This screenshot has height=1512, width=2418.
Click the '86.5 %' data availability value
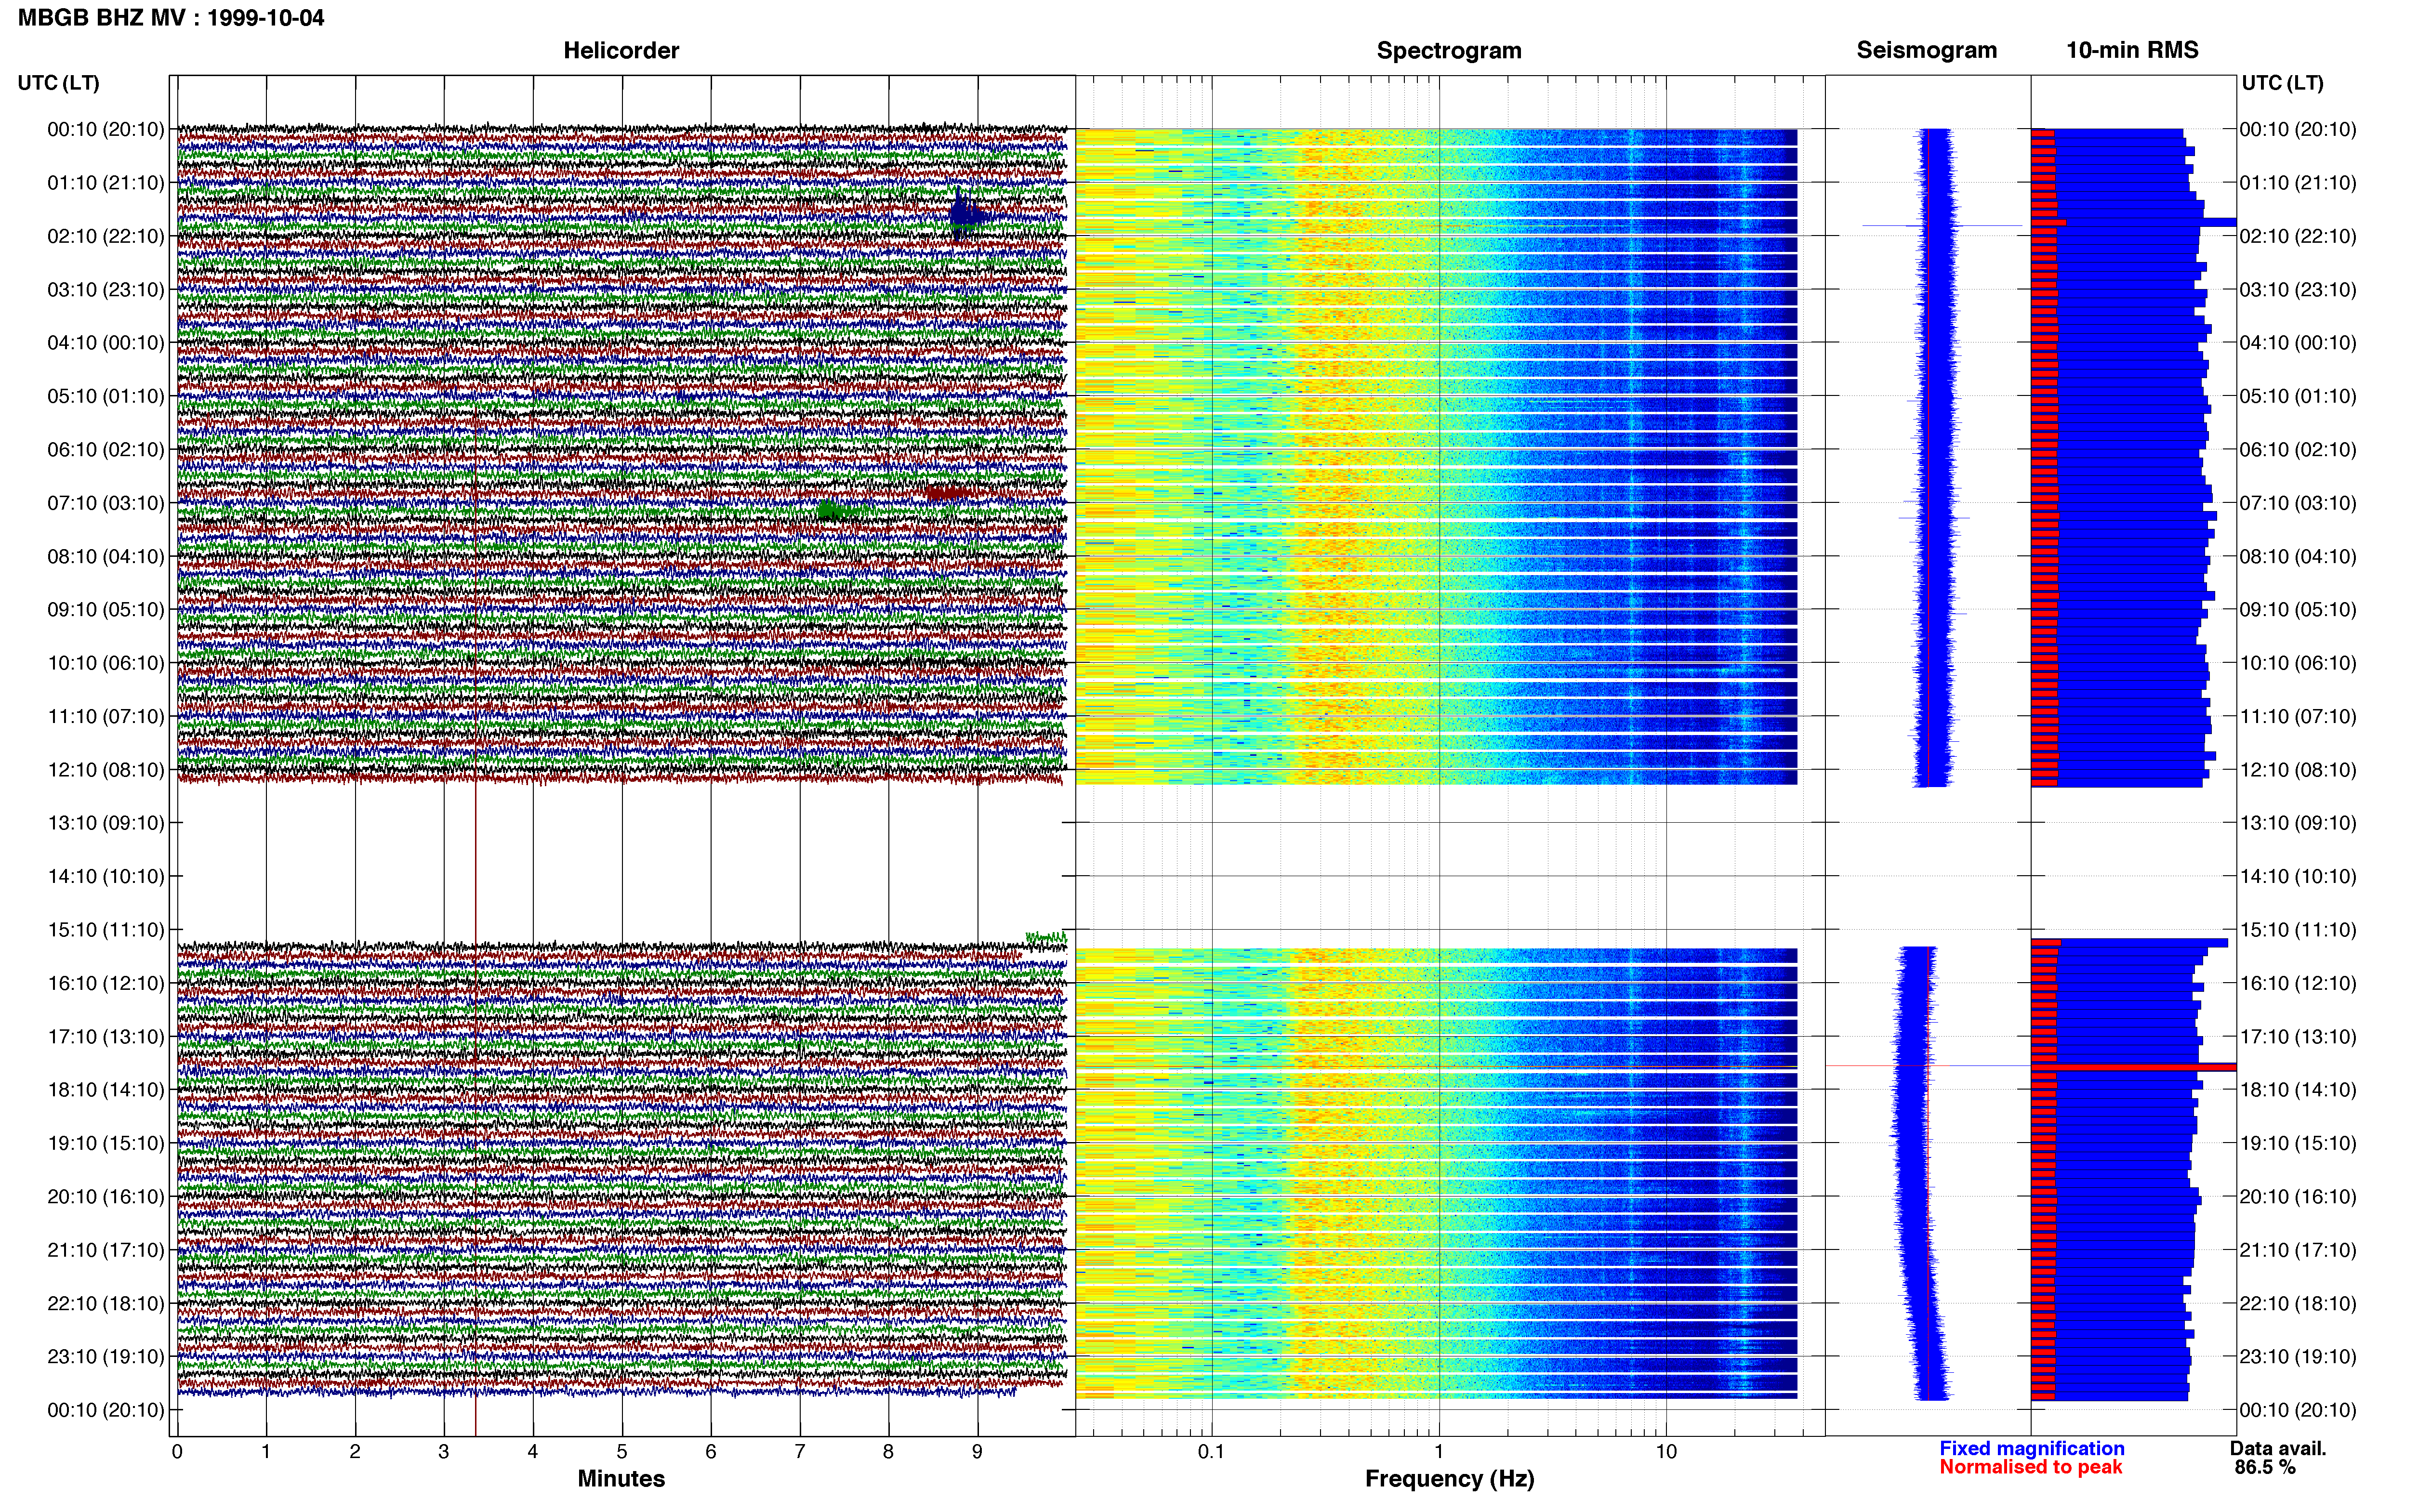click(2265, 1467)
